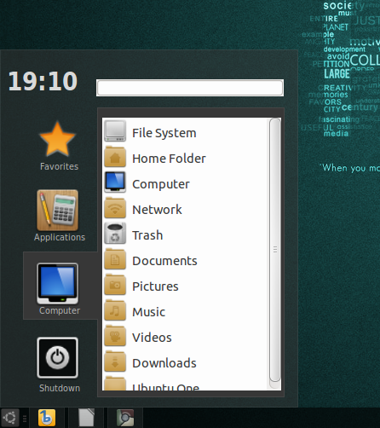The width and height of the screenshot is (380, 428).
Task: Select the "File System" label
Action: coord(164,133)
